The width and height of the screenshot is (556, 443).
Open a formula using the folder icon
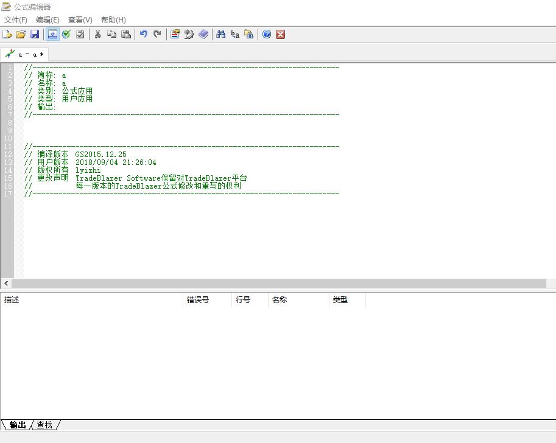coord(21,34)
